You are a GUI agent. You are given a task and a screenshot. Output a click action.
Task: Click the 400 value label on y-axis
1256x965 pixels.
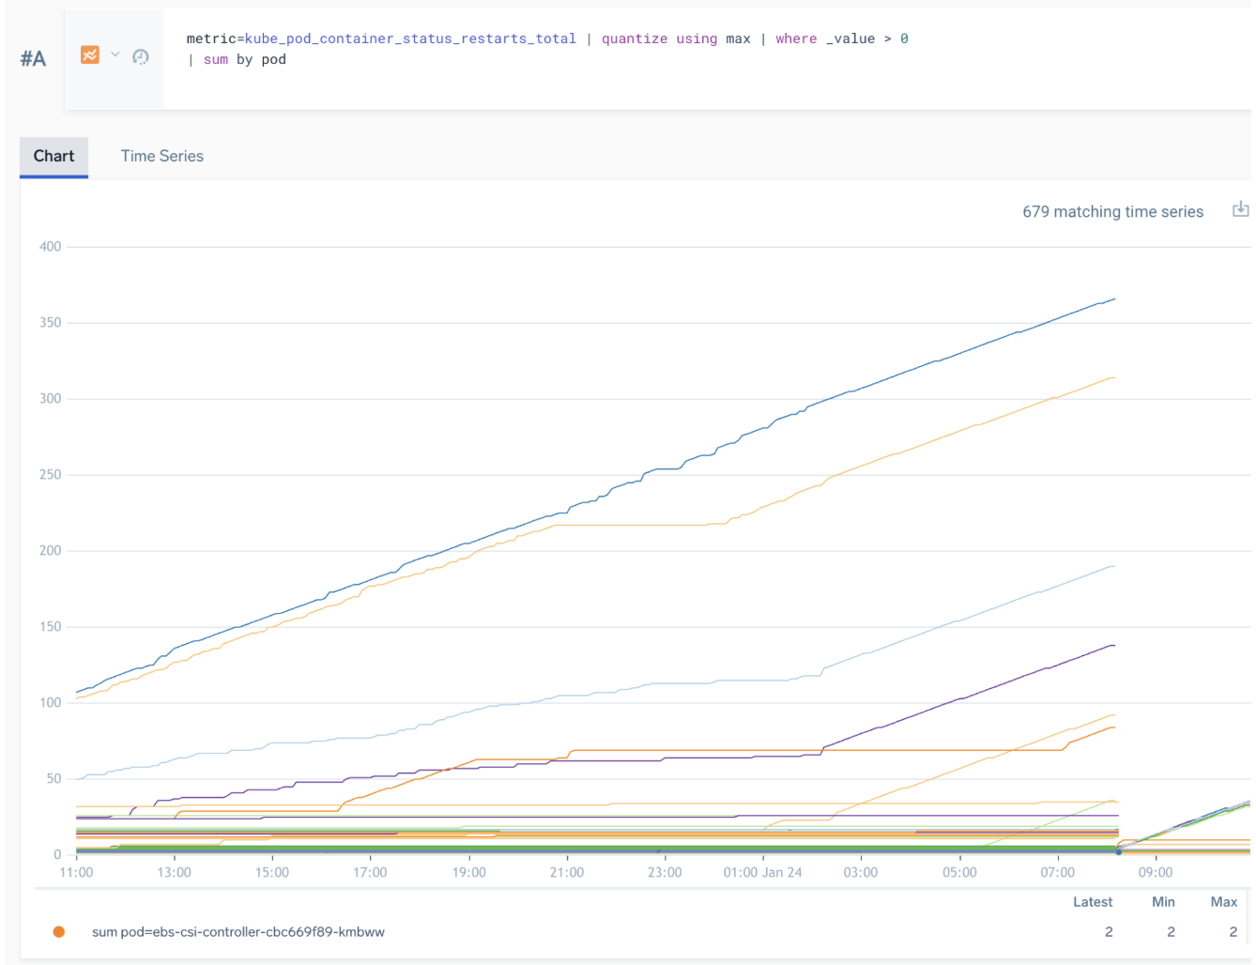[x=50, y=247]
